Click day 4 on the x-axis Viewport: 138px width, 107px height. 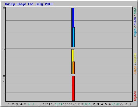(21, 104)
